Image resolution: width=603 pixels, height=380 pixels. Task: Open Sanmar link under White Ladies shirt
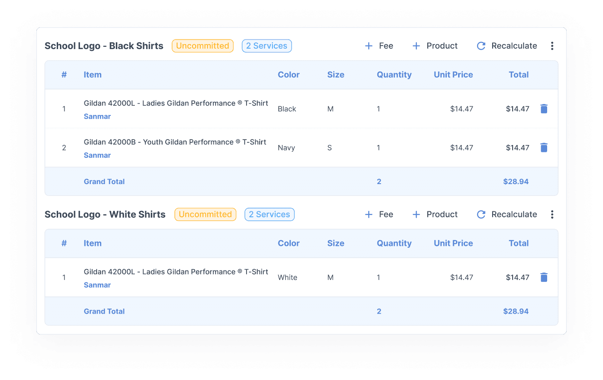[x=97, y=285]
